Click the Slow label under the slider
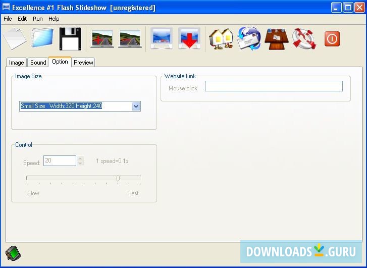The image size is (367, 268). pos(33,193)
